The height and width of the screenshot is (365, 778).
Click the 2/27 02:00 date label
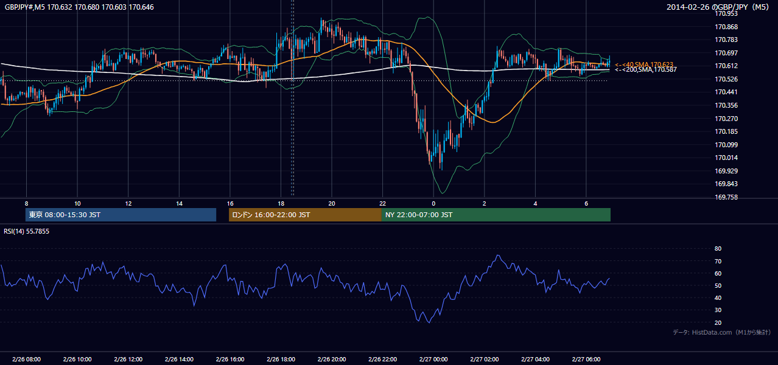click(x=484, y=359)
